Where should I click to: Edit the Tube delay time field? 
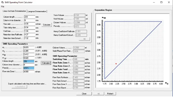(x=30, y=27)
